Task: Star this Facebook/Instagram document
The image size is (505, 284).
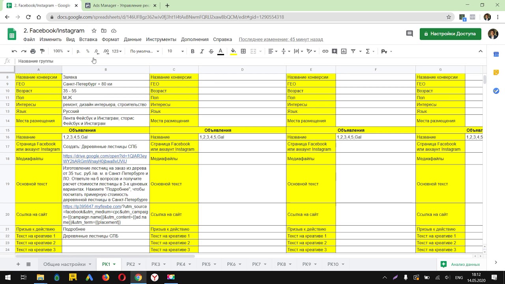Action: coord(94,31)
